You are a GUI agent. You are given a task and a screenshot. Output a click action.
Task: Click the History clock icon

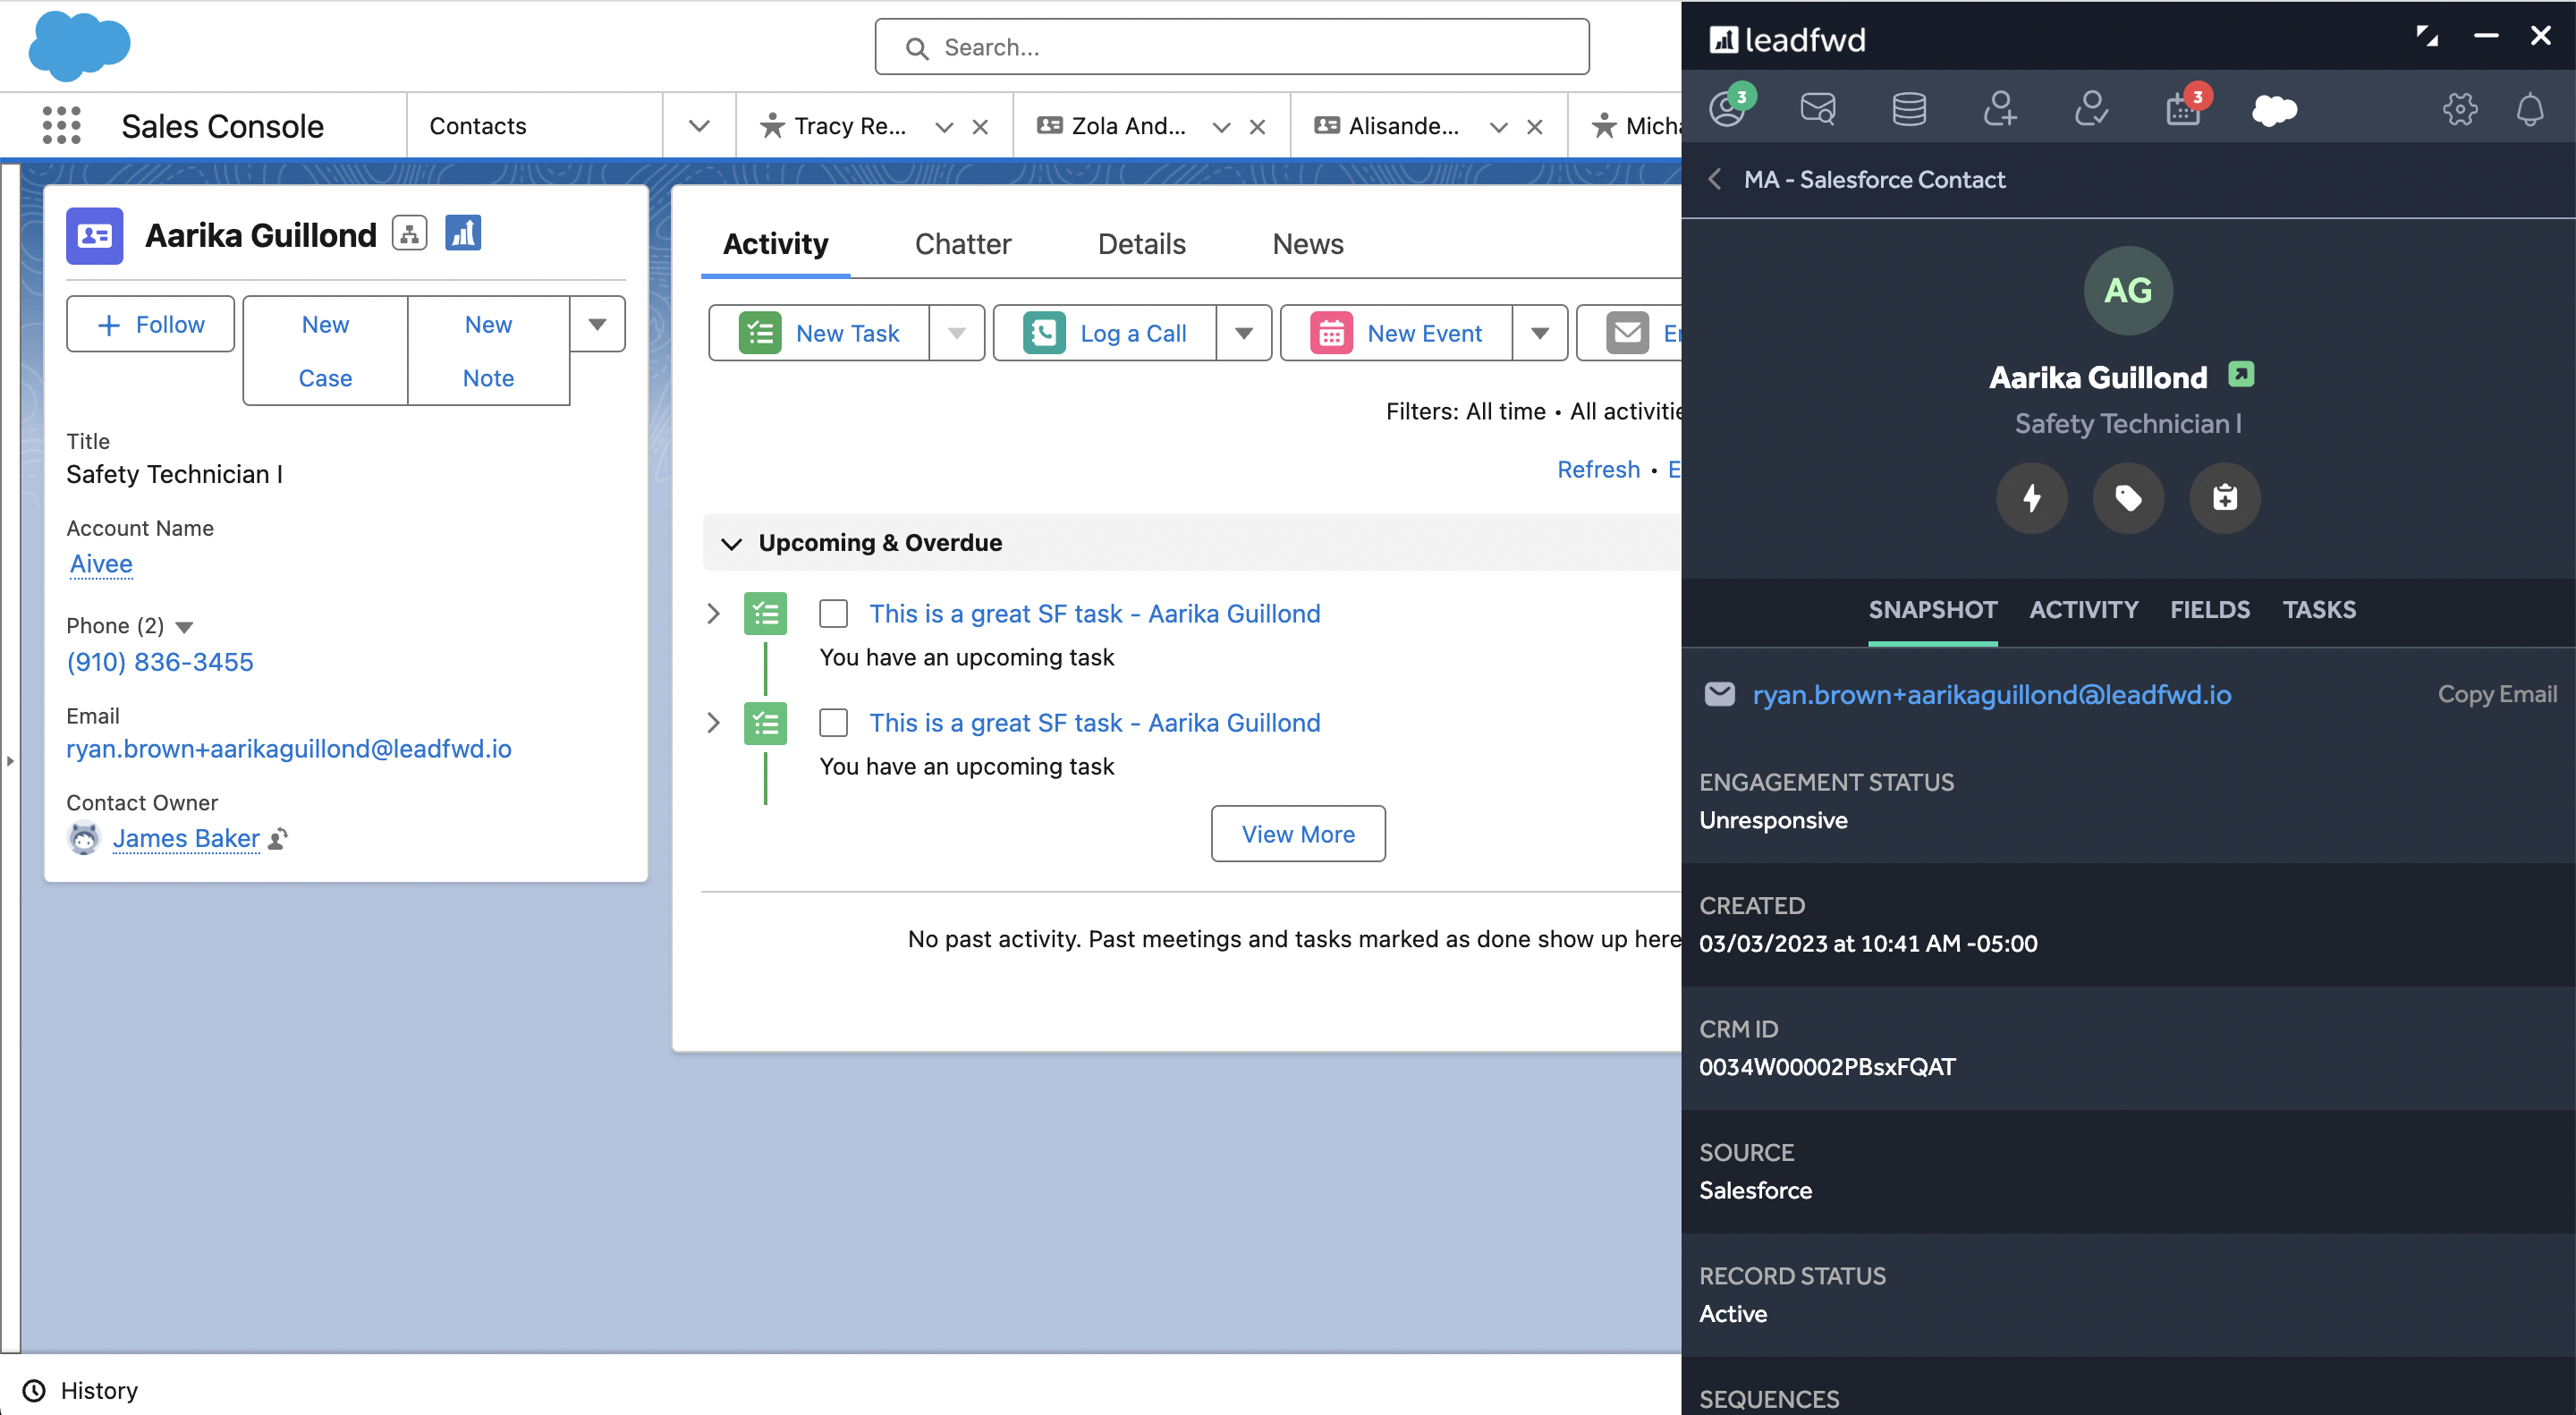34,1390
